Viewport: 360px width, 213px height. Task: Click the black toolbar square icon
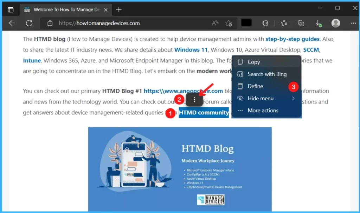(x=246, y=23)
